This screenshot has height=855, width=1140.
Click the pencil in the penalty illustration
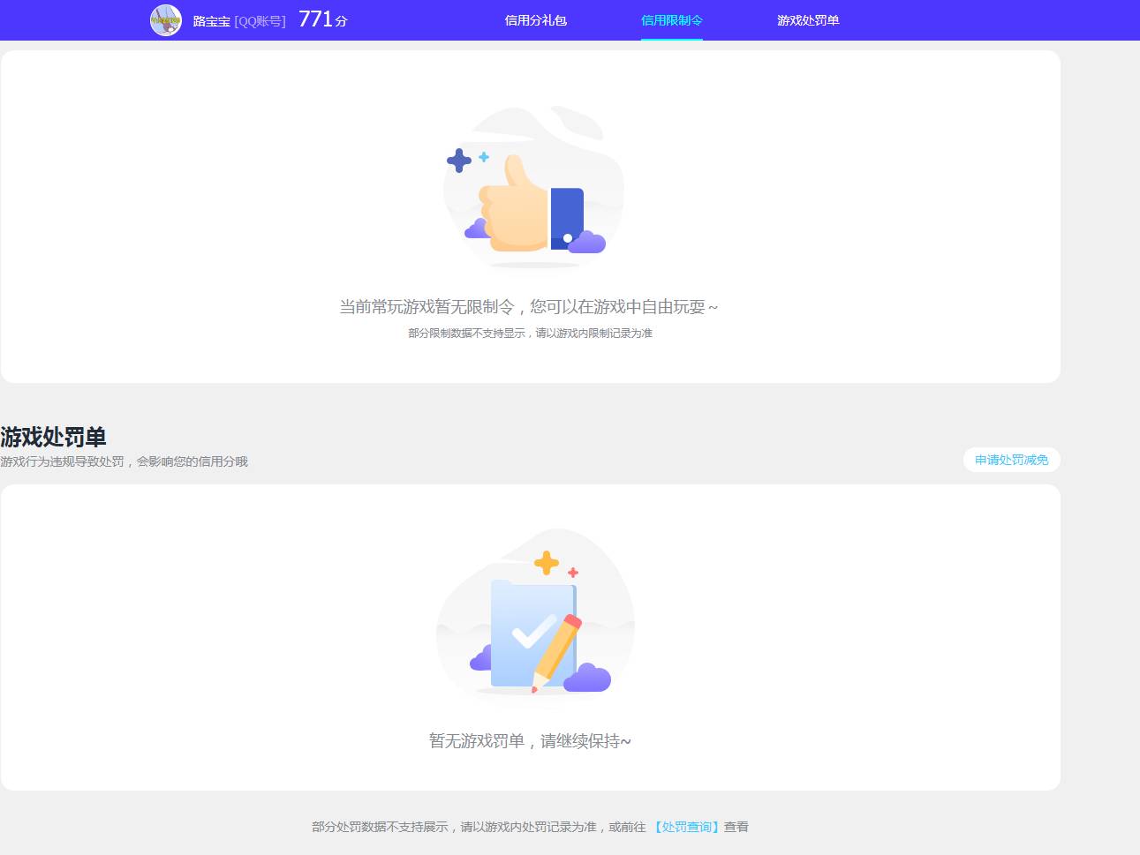(555, 647)
